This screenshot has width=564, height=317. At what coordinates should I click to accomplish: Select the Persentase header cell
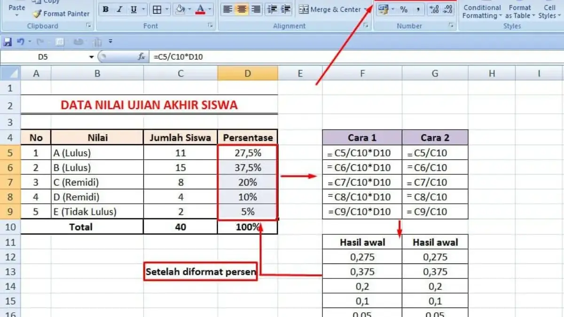[248, 138]
